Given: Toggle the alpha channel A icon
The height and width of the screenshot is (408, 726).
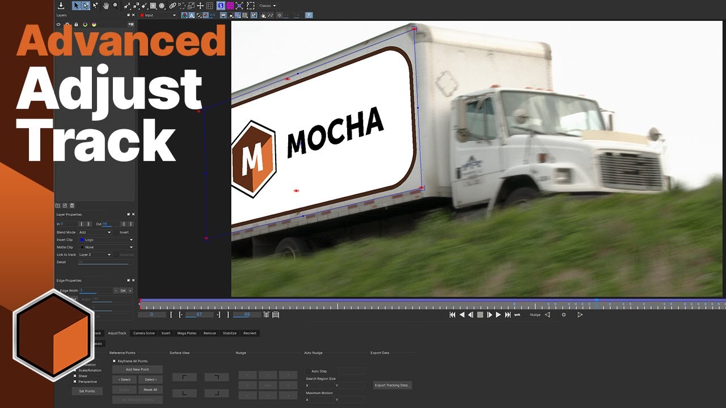Looking at the screenshot, I should (x=192, y=15).
